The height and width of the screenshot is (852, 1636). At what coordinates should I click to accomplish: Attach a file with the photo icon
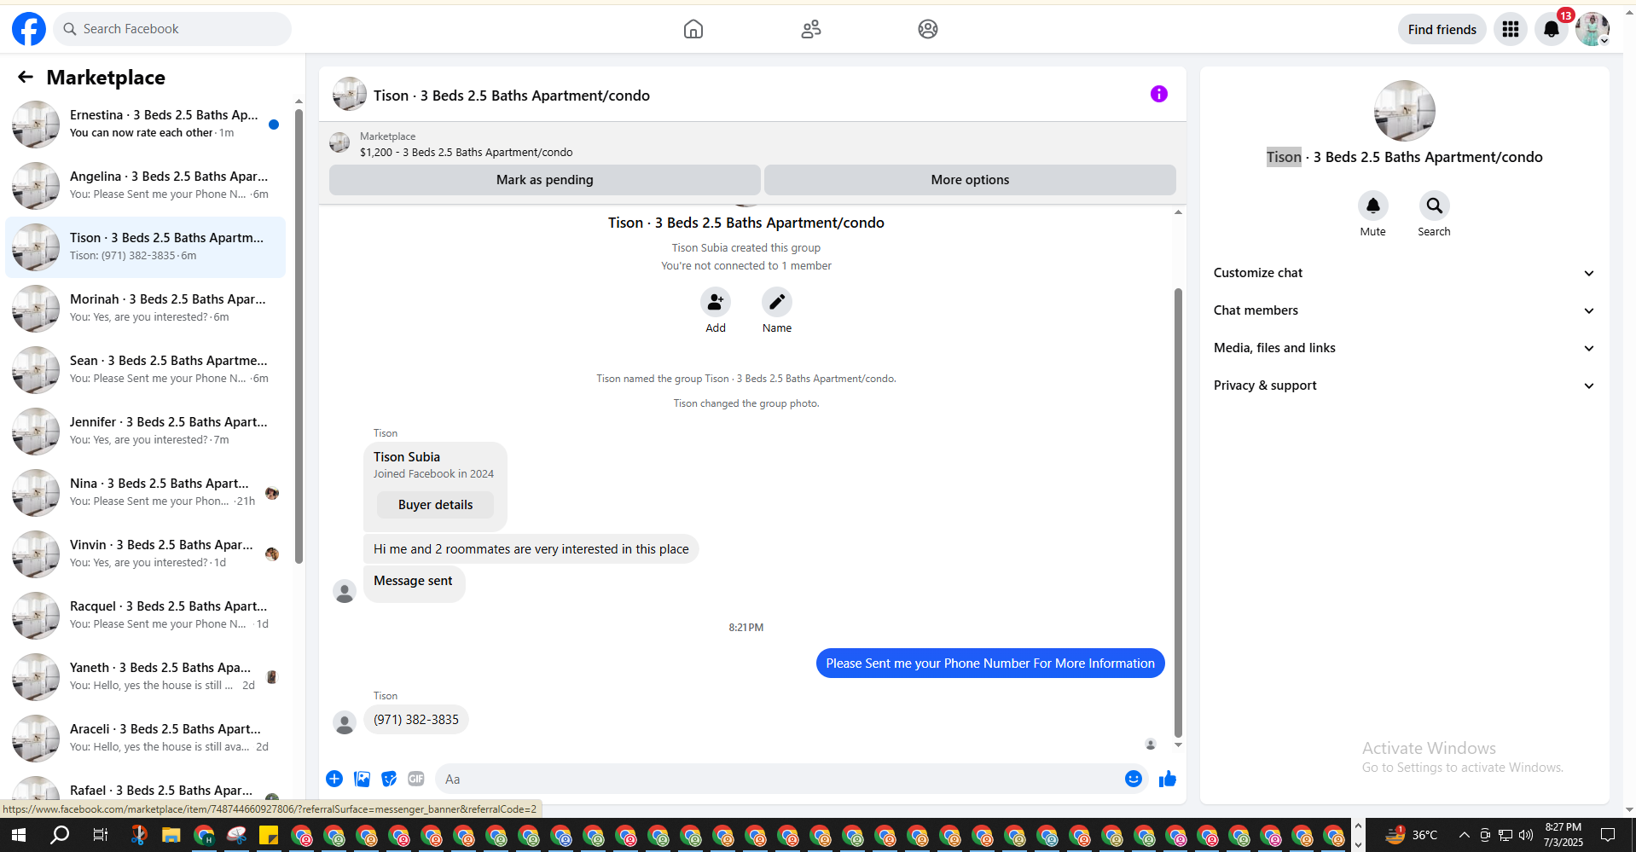coord(362,779)
